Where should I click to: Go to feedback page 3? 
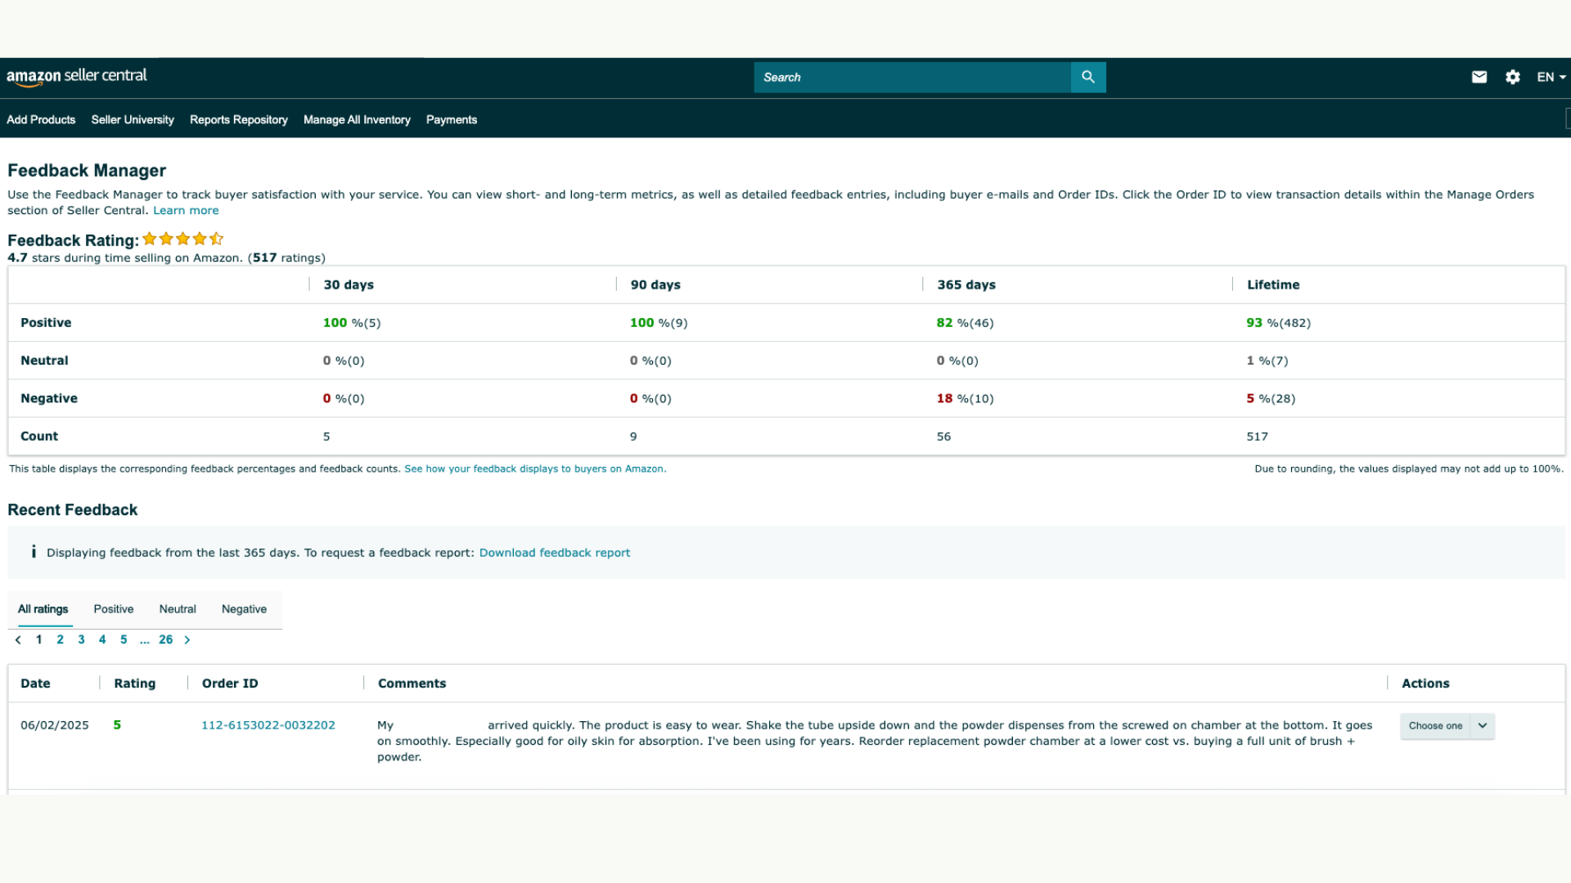81,640
